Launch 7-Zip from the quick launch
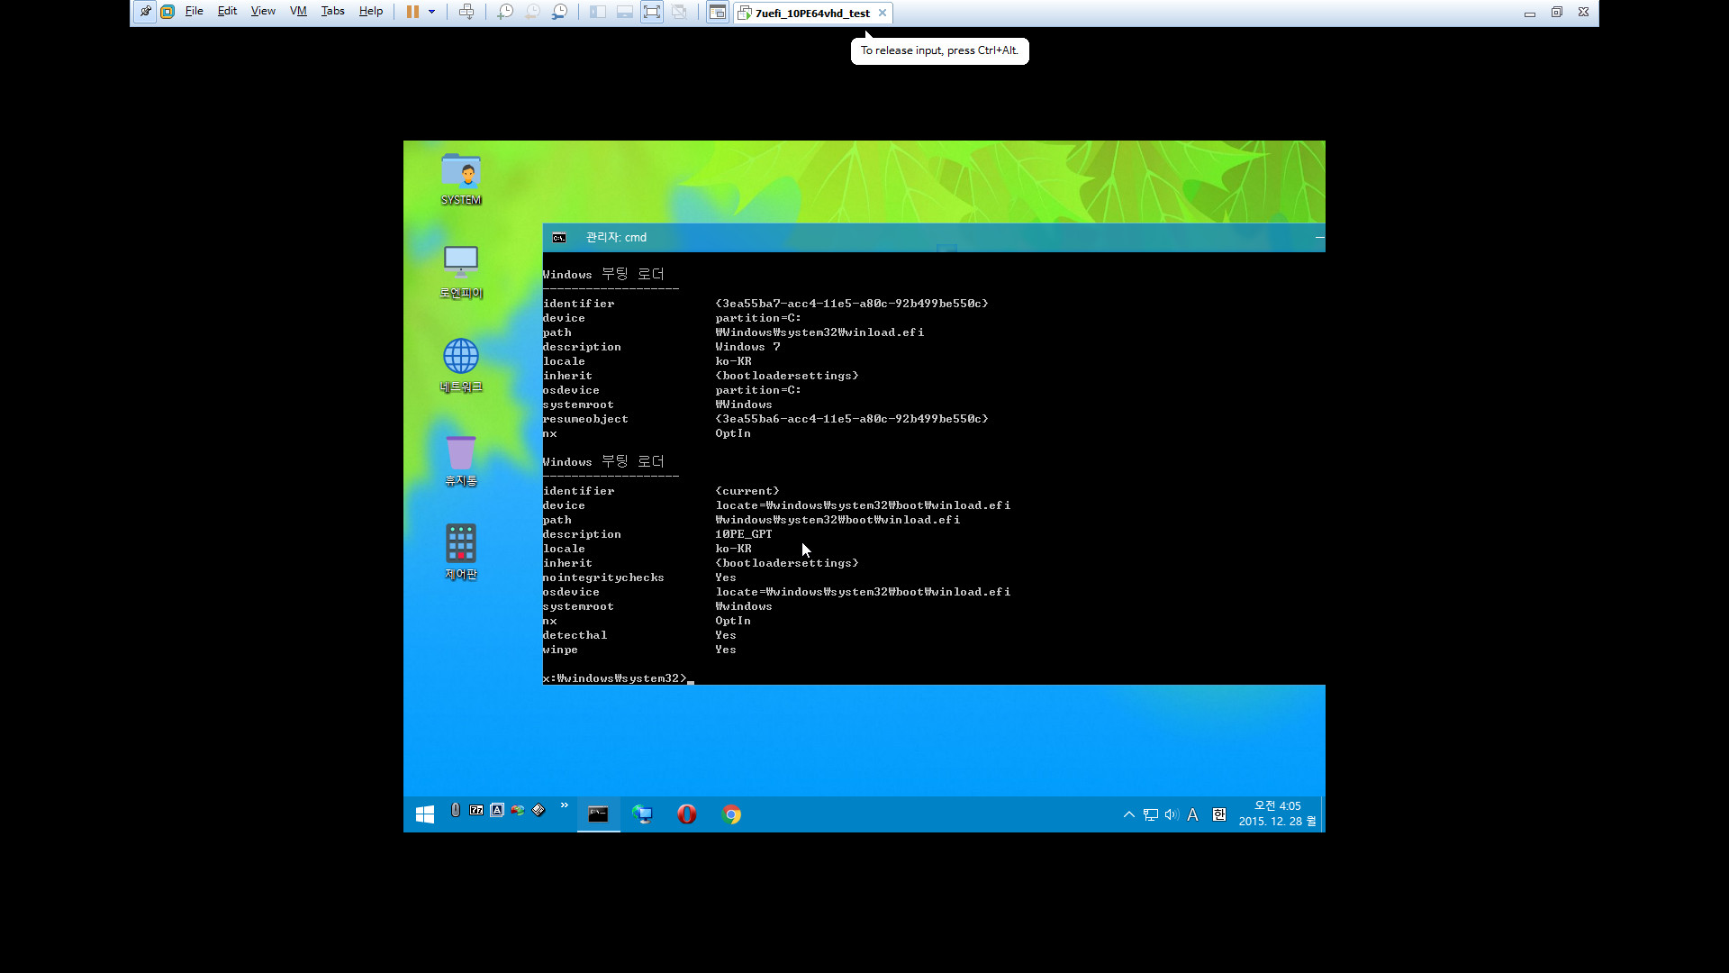 click(476, 810)
